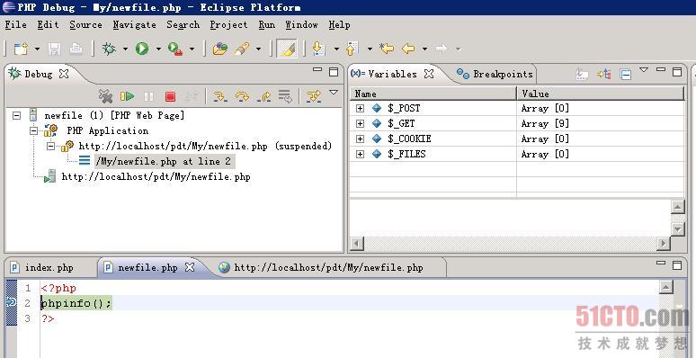696x358 pixels.
Task: Click Collapse All in Variables view
Action: coord(626,74)
